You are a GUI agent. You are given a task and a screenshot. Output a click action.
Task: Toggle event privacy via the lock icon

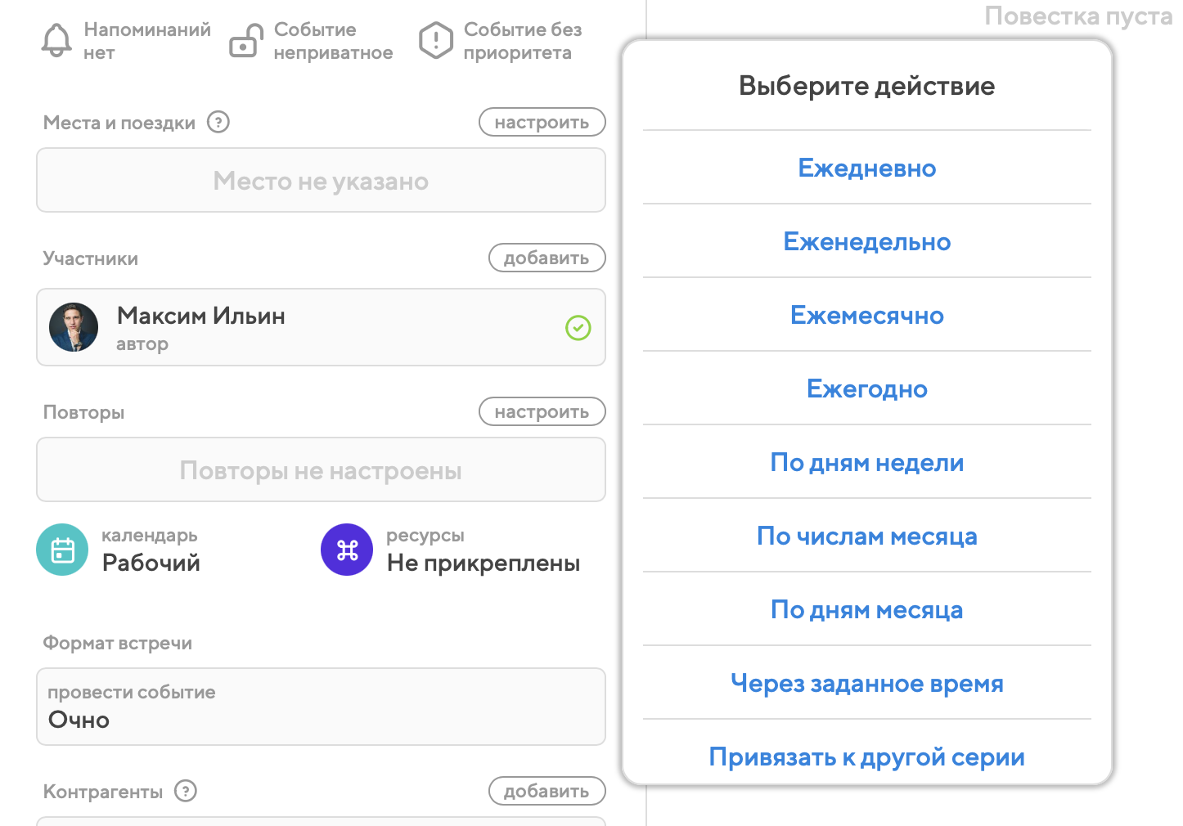click(245, 41)
